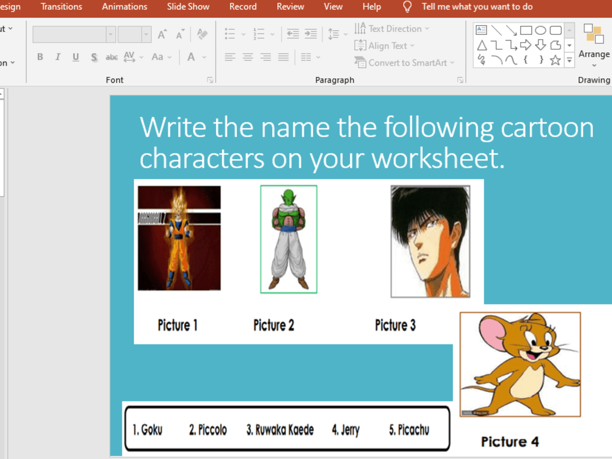Select the Arc shape

click(496, 60)
